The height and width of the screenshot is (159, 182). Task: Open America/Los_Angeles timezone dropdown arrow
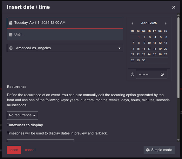(x=119, y=48)
